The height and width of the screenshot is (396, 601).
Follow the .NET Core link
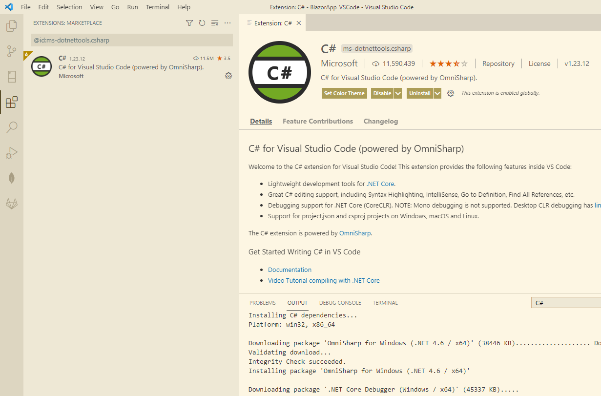click(381, 184)
